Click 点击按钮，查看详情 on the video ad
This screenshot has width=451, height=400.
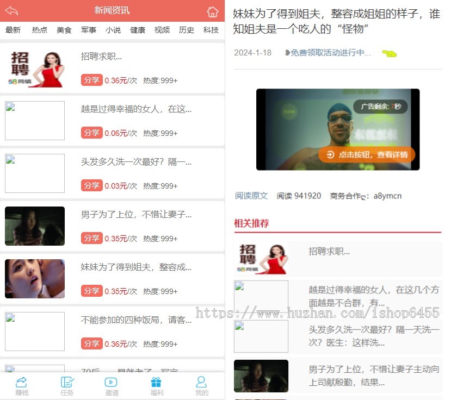tap(367, 154)
